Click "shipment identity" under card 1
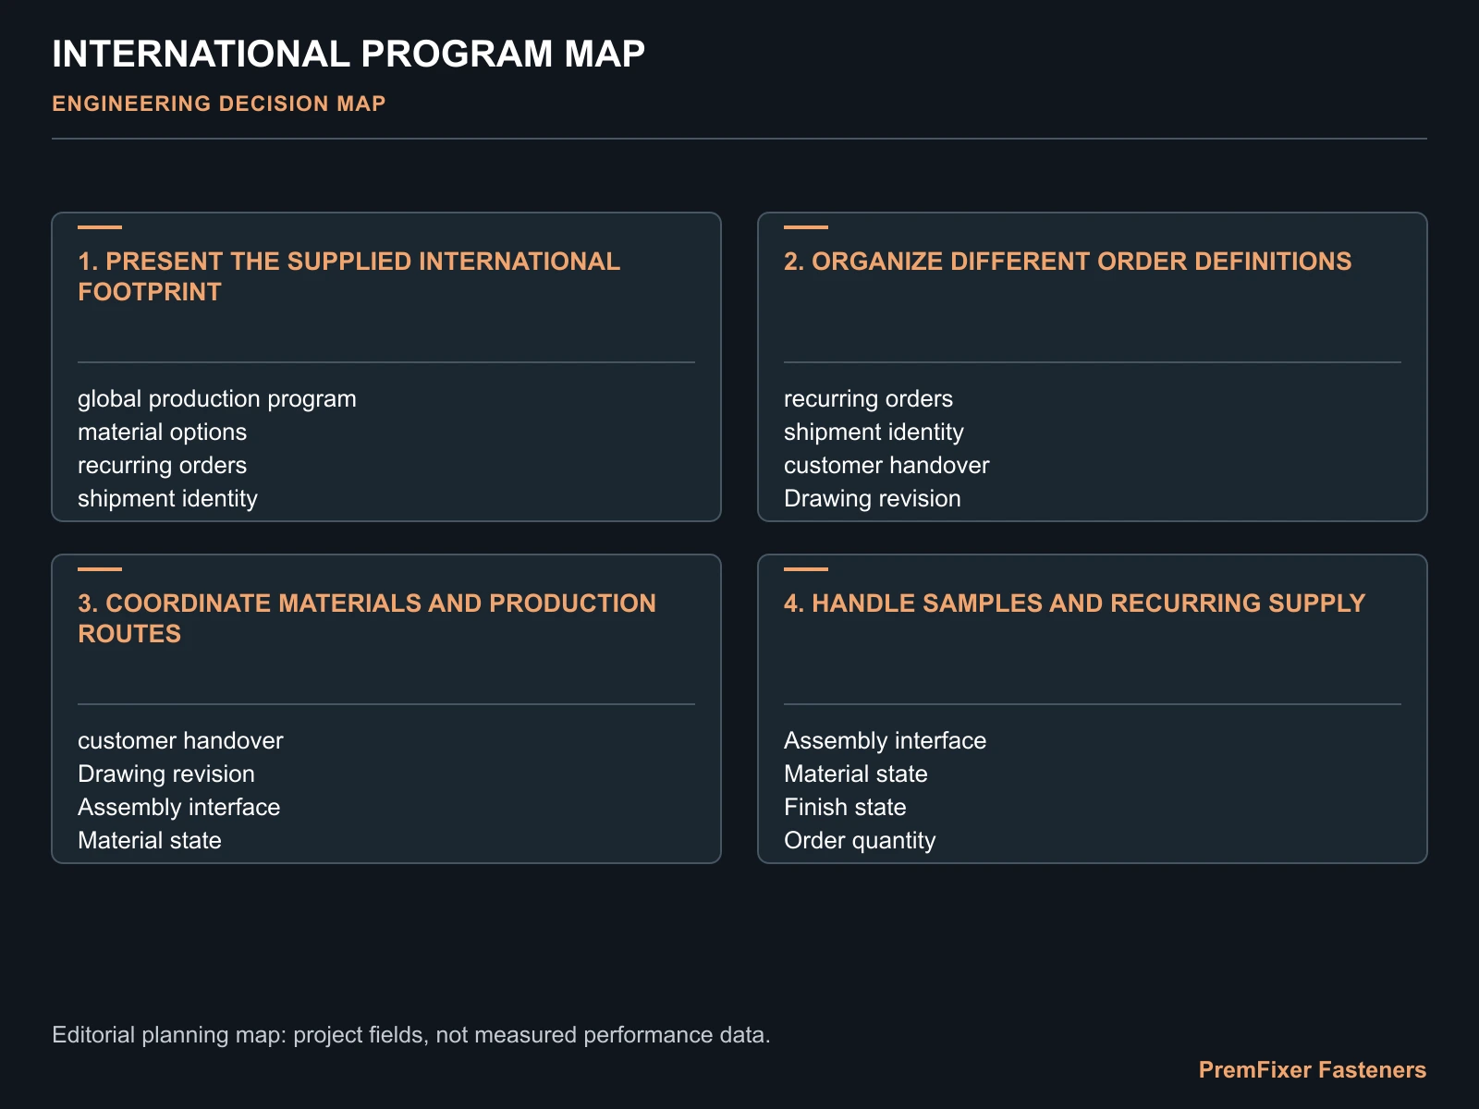This screenshot has width=1479, height=1109. click(x=167, y=498)
